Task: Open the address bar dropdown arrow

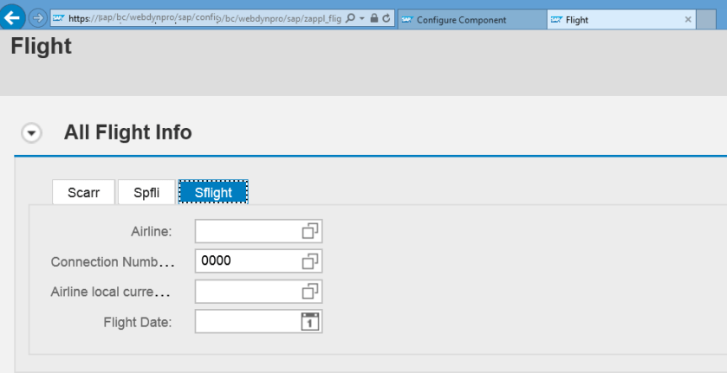Action: tap(361, 18)
